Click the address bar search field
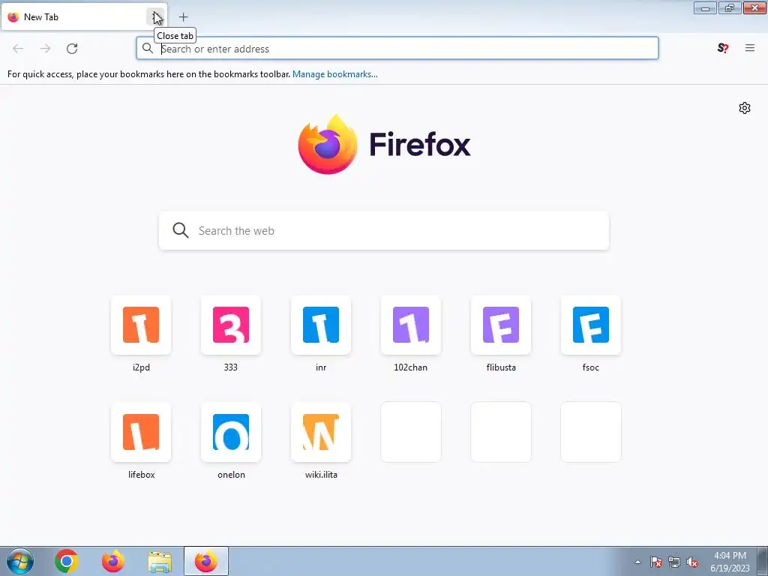The height and width of the screenshot is (576, 768). coord(397,49)
